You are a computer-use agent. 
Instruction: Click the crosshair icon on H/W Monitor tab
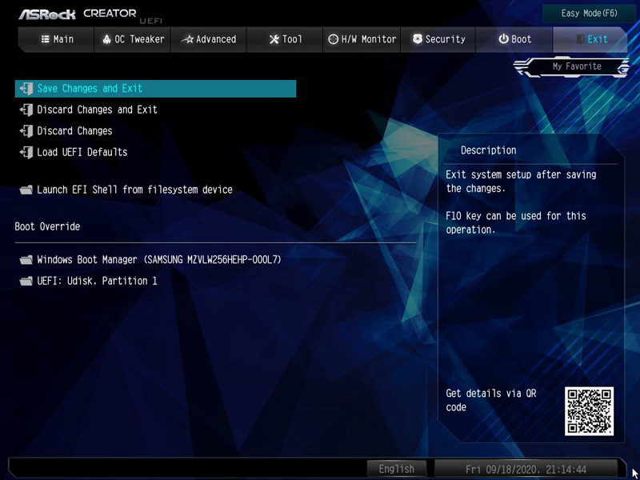coord(334,39)
